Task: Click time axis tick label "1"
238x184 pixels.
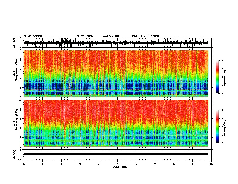Action: point(42,164)
